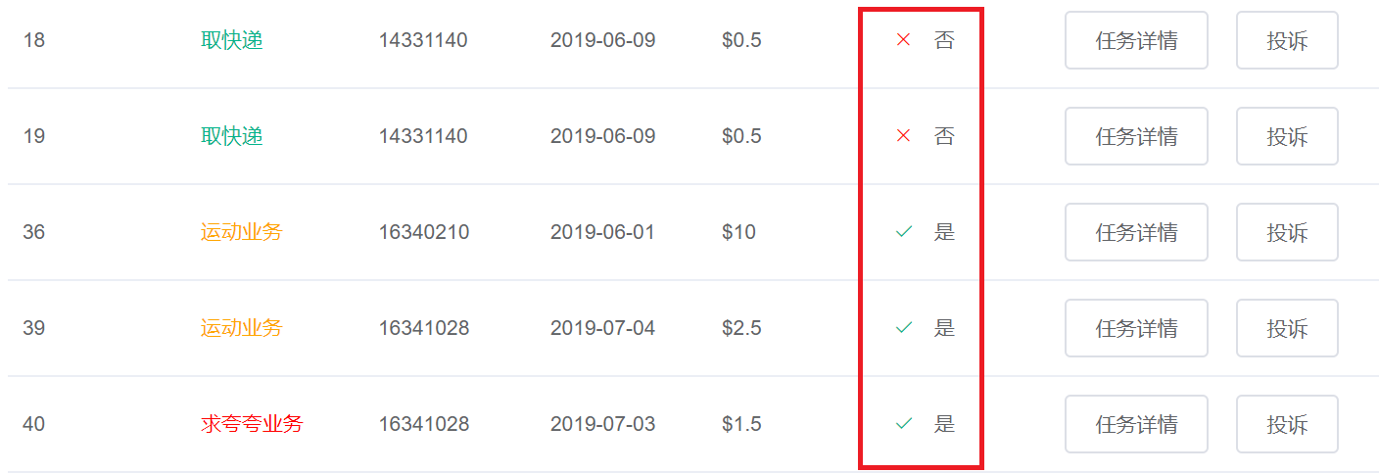Click red X icon in row 19

point(903,136)
